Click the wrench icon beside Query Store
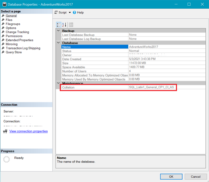Viewport: 209px width, 182px height. click(x=3, y=52)
